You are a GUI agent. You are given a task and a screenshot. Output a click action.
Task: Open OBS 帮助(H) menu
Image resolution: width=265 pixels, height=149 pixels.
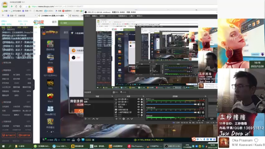pyautogui.click(x=139, y=16)
